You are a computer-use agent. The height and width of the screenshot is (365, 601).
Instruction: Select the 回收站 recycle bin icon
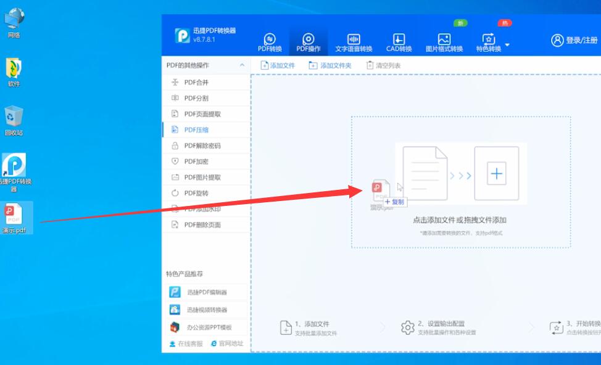[x=14, y=121]
